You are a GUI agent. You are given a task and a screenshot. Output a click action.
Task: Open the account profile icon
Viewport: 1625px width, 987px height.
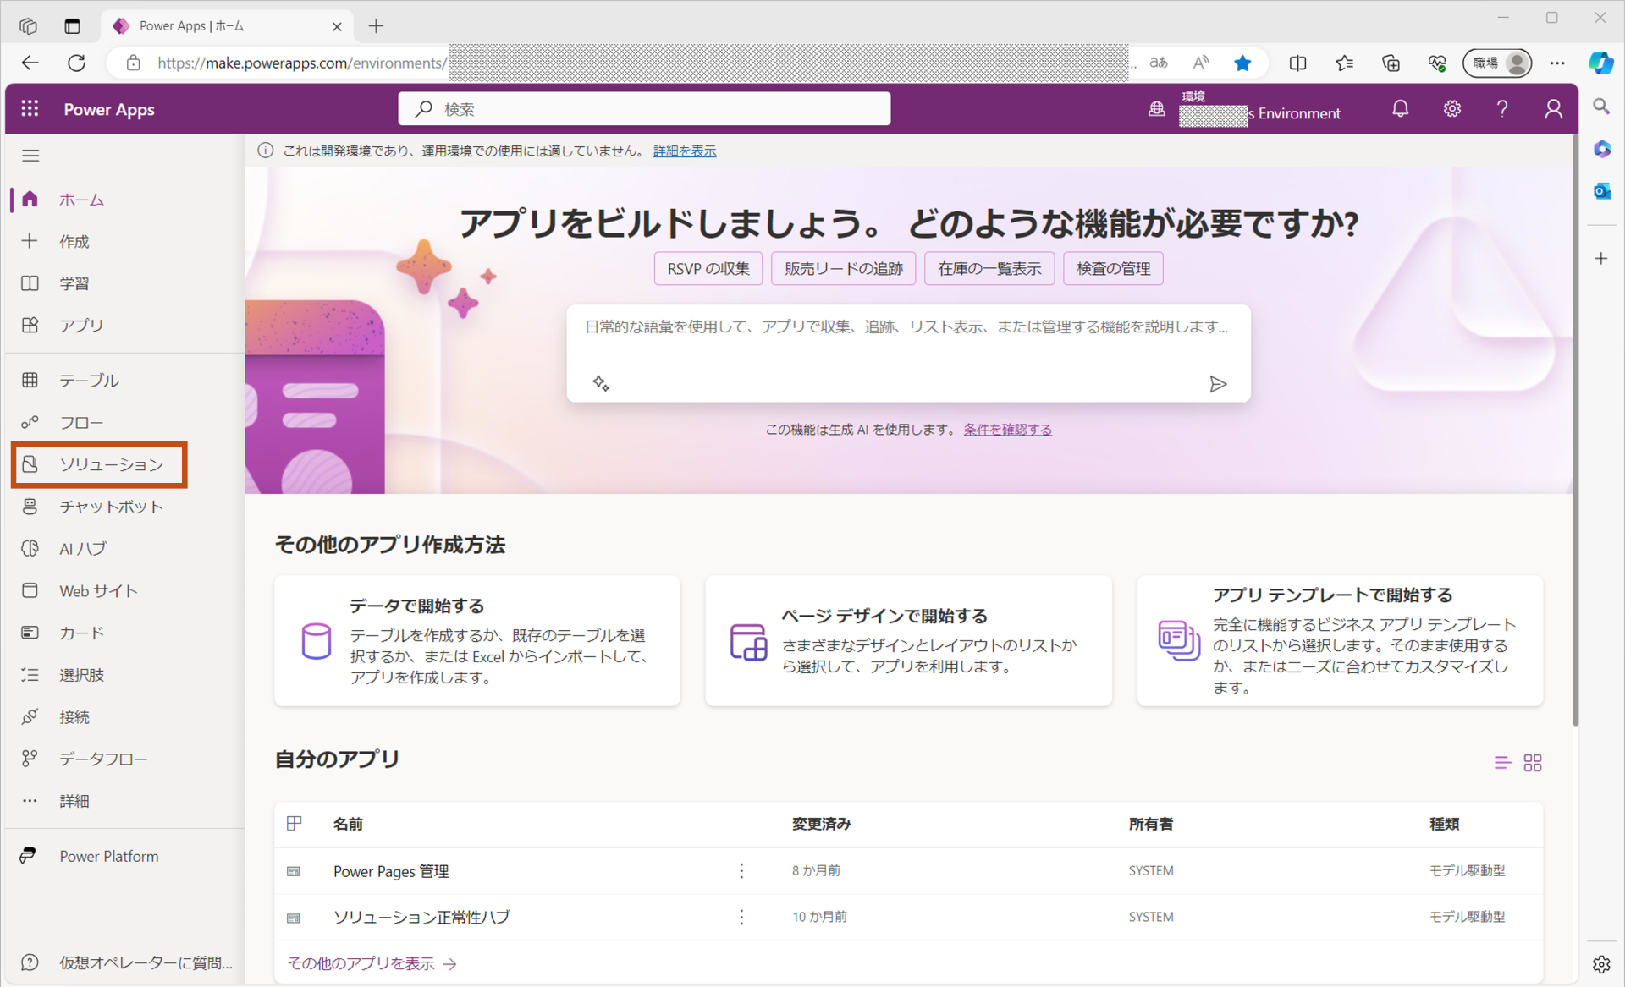click(x=1553, y=109)
